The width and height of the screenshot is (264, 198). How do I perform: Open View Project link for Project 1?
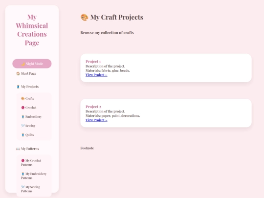pos(96,75)
